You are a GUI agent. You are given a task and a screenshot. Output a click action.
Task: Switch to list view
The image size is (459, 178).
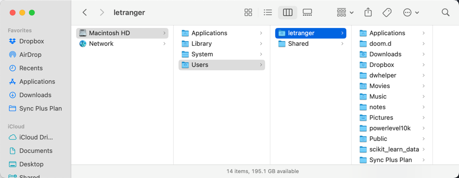[268, 13]
